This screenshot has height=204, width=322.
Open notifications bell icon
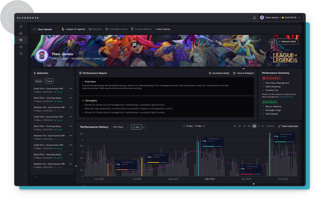(x=254, y=18)
